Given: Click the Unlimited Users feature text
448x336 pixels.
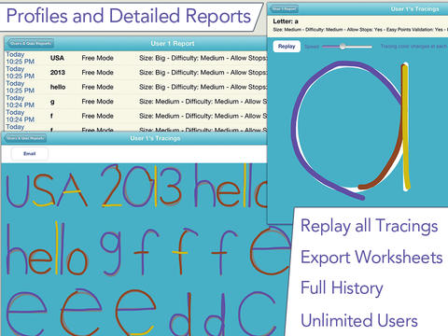Looking at the screenshot, I should pos(359,320).
